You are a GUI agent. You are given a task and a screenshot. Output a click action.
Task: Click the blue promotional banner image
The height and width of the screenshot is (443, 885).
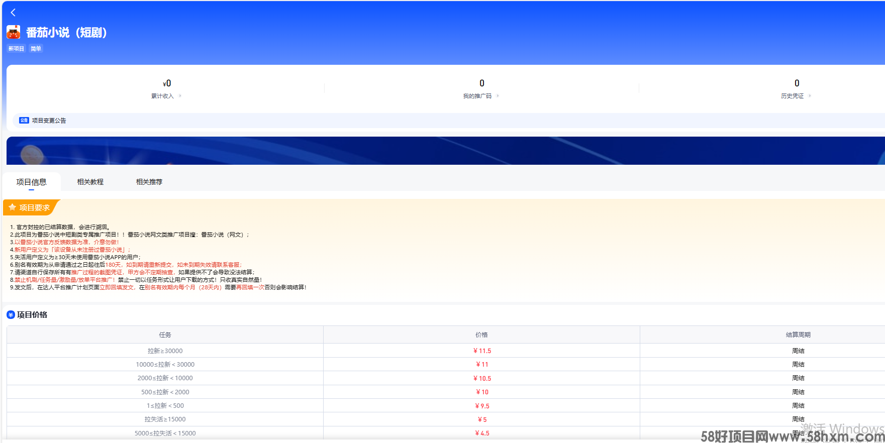445,151
